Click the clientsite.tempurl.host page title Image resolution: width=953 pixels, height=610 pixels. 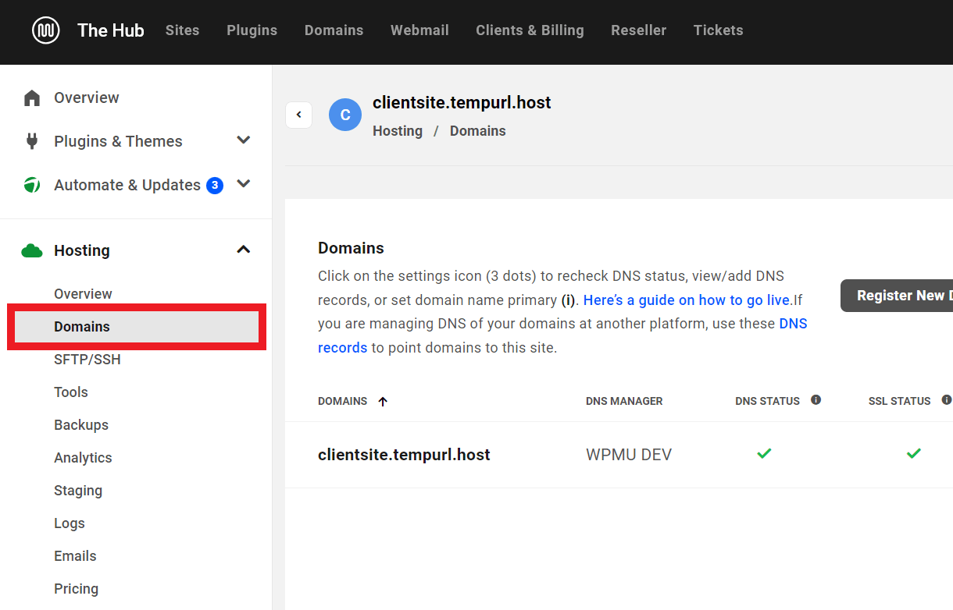pyautogui.click(x=462, y=103)
